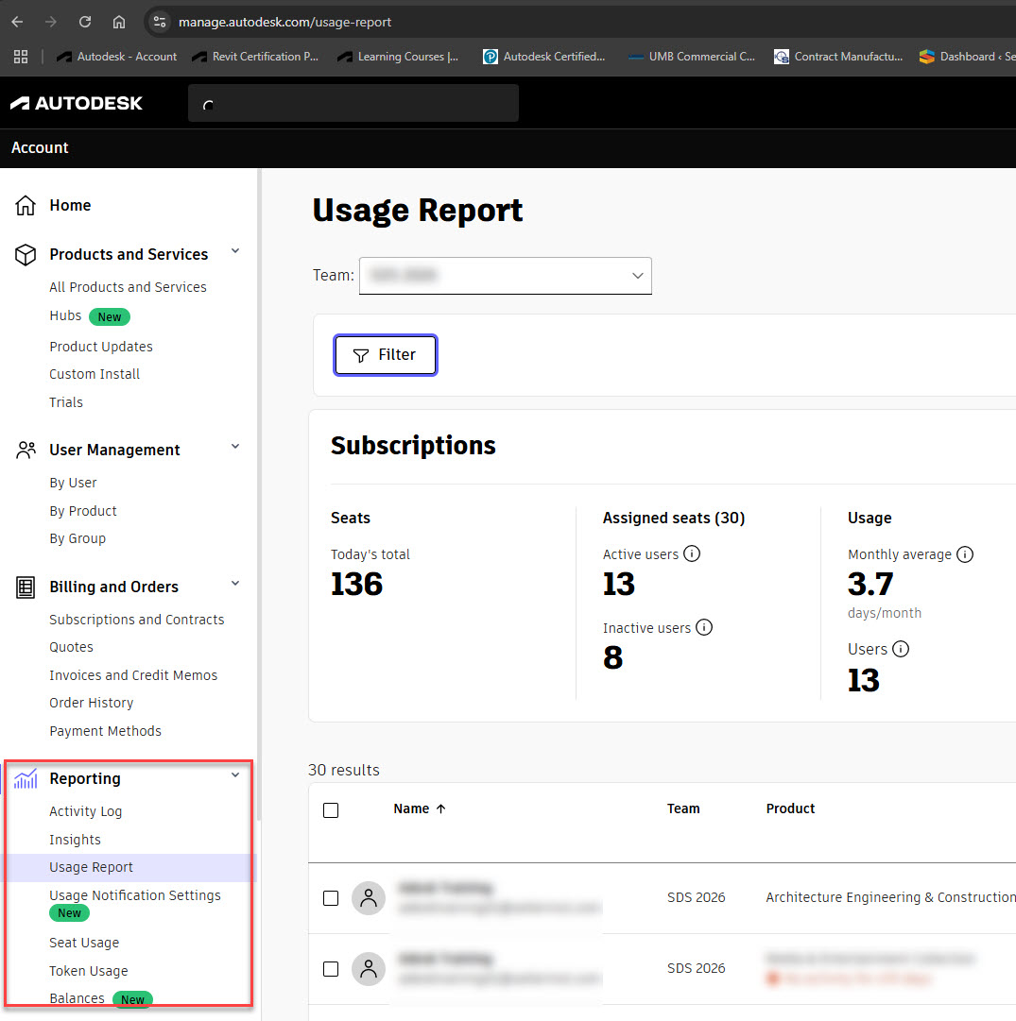The image size is (1016, 1021).
Task: Check the first result row checkbox
Action: click(331, 898)
